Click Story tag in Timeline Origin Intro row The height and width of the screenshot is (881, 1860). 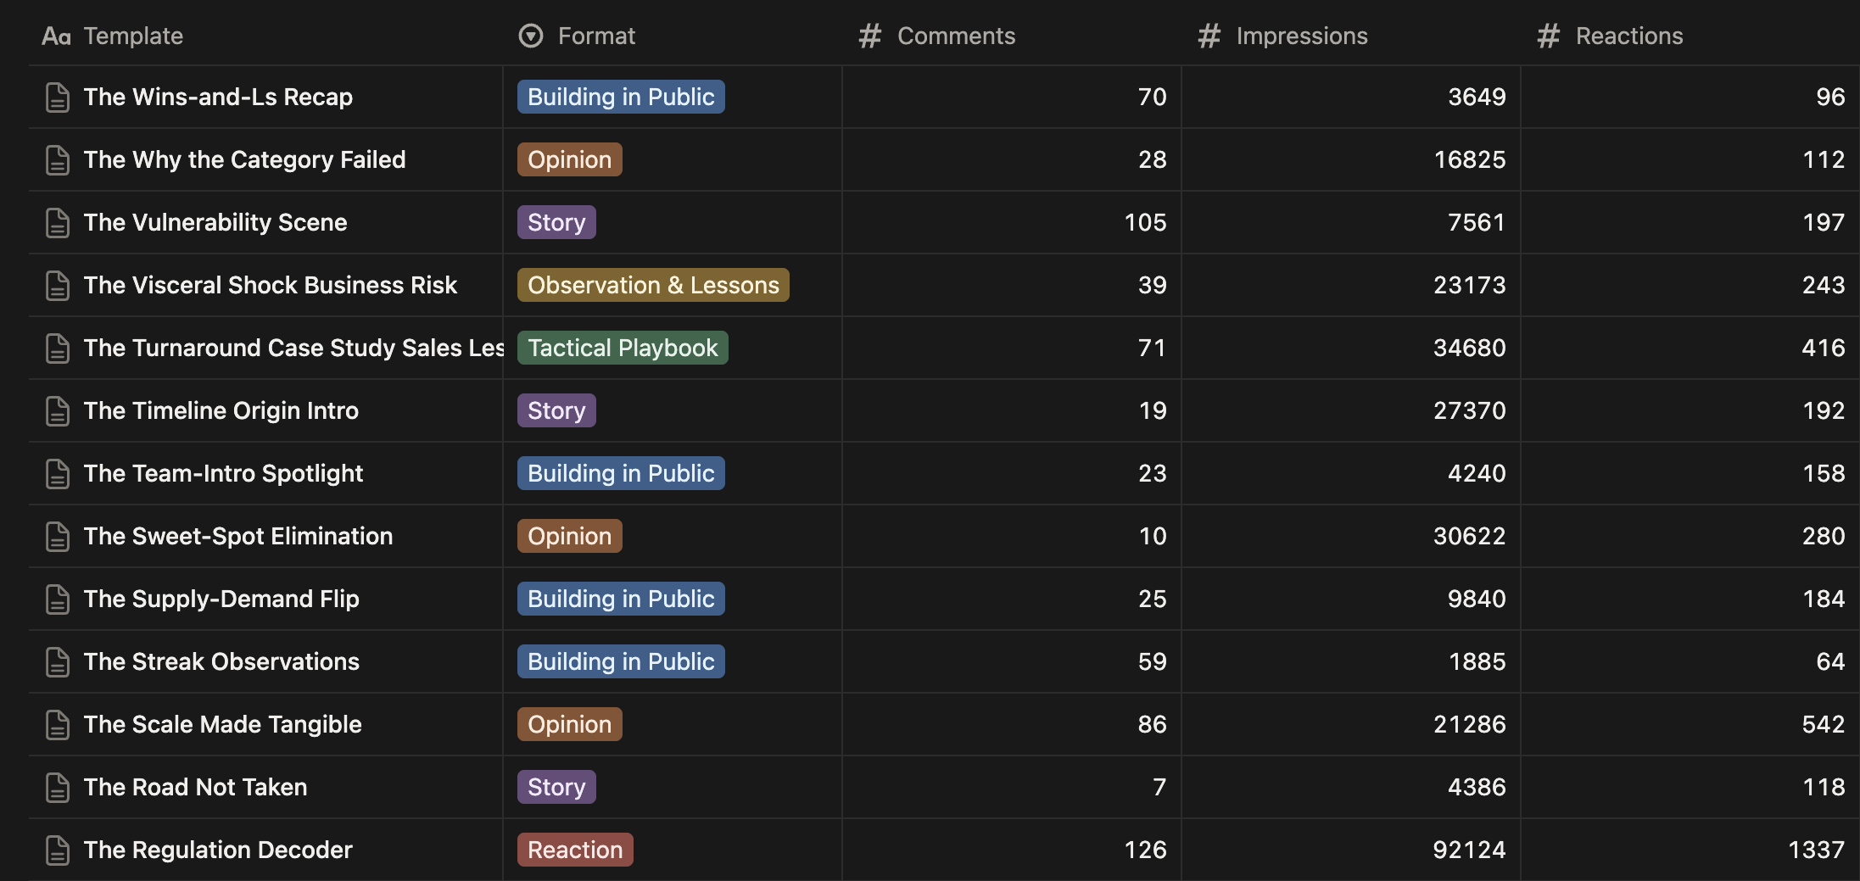point(556,410)
